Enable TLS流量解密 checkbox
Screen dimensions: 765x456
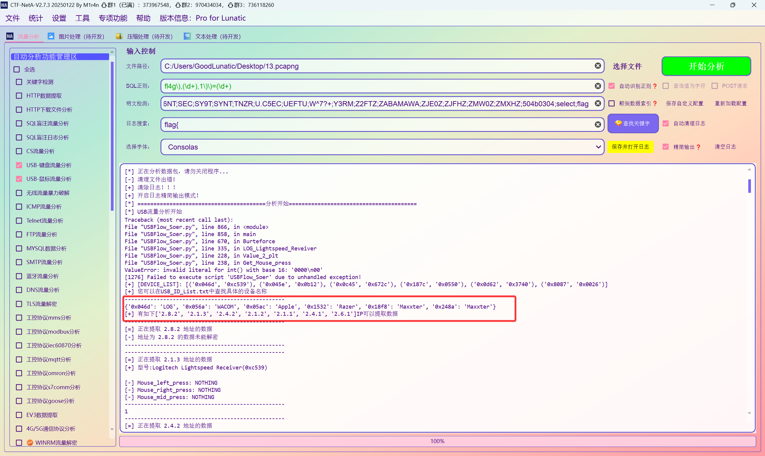19,304
